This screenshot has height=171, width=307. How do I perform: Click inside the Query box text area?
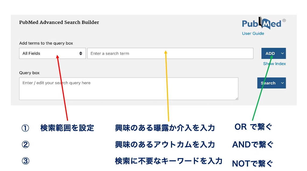click(x=129, y=89)
